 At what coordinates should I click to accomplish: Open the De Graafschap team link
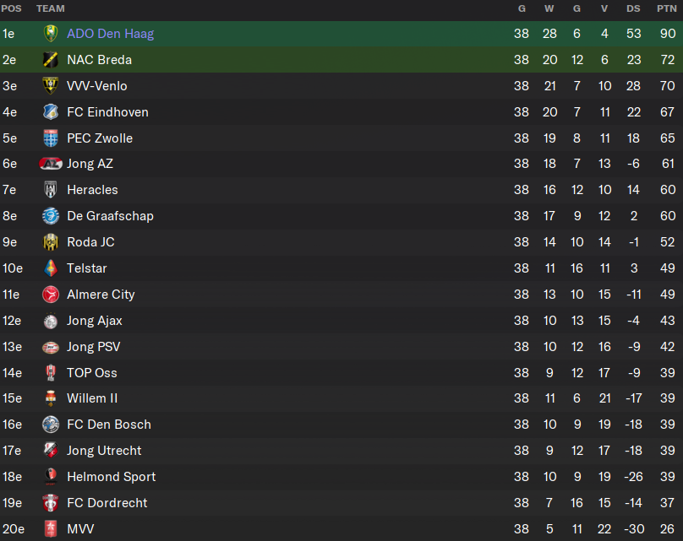[110, 216]
